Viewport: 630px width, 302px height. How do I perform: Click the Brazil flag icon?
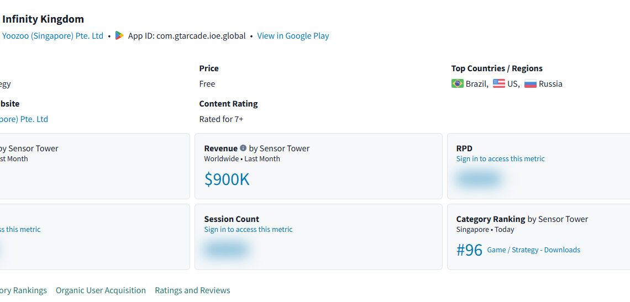click(x=457, y=84)
